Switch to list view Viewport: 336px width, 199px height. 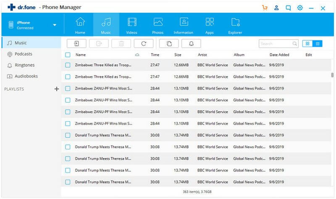click(318, 44)
